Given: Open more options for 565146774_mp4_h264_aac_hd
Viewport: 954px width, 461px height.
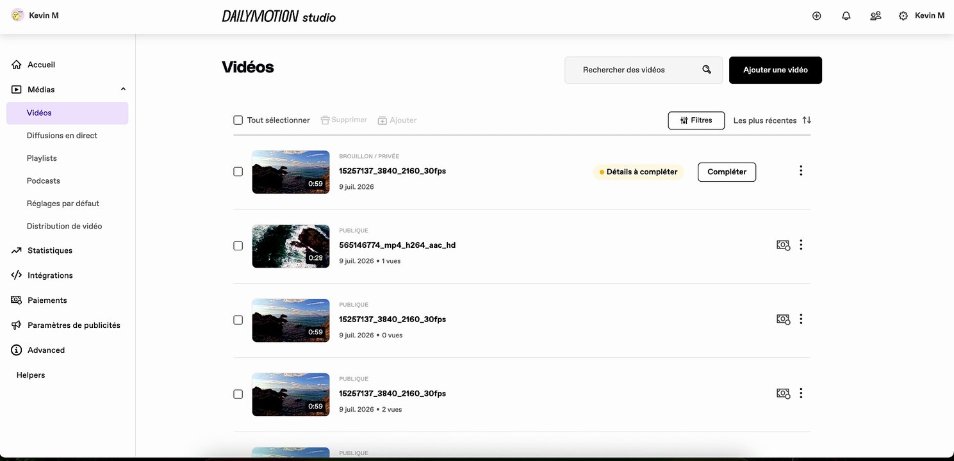Looking at the screenshot, I should [x=801, y=245].
